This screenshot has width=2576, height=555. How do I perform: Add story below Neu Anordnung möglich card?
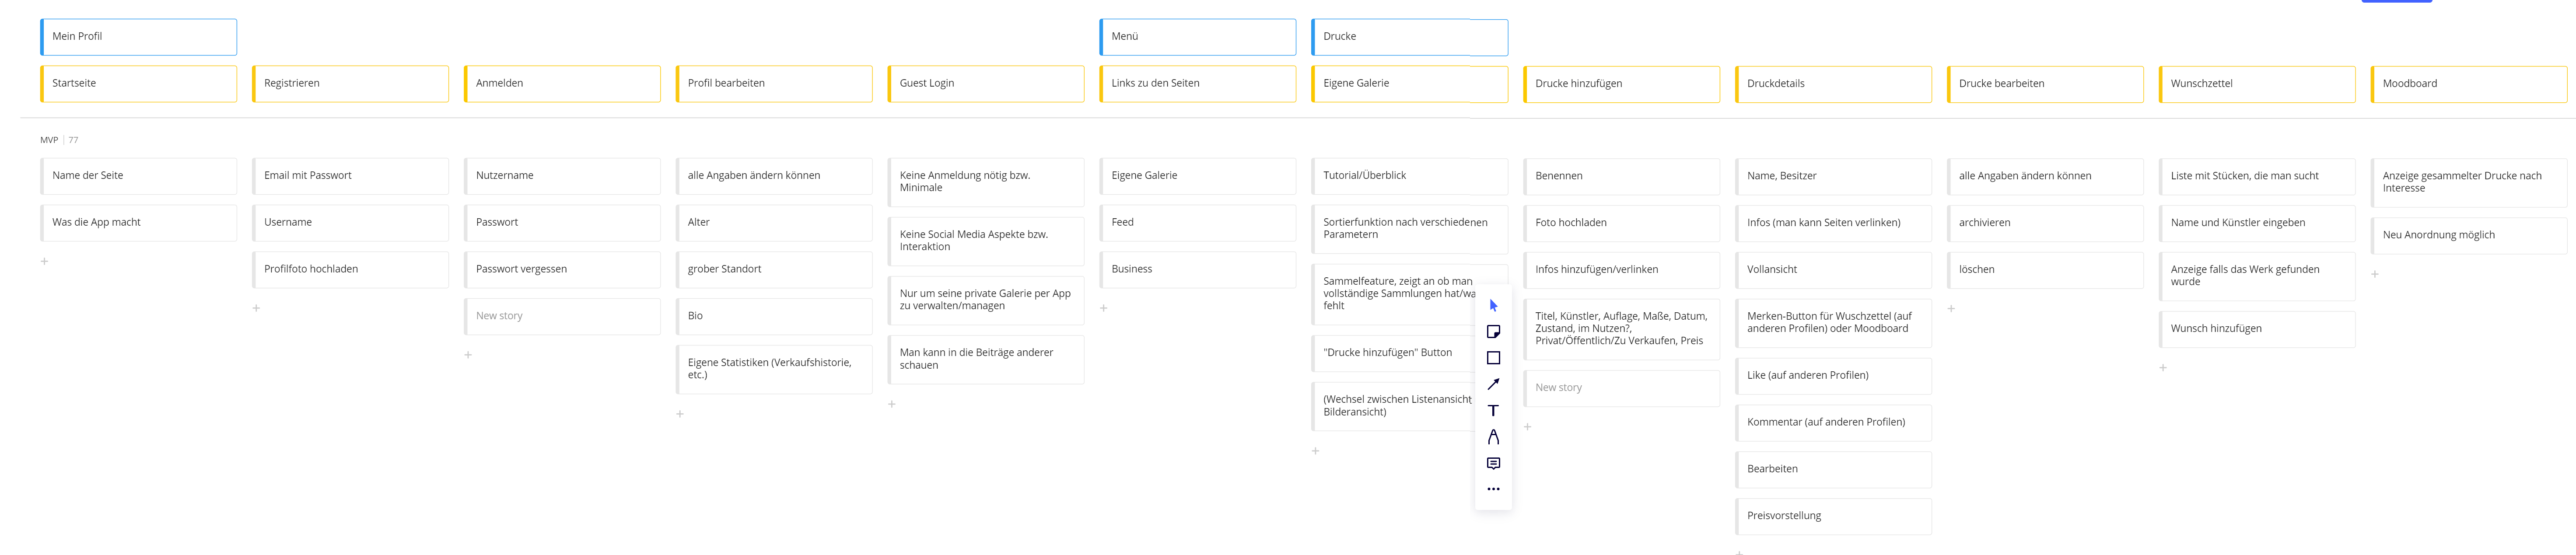(2375, 274)
